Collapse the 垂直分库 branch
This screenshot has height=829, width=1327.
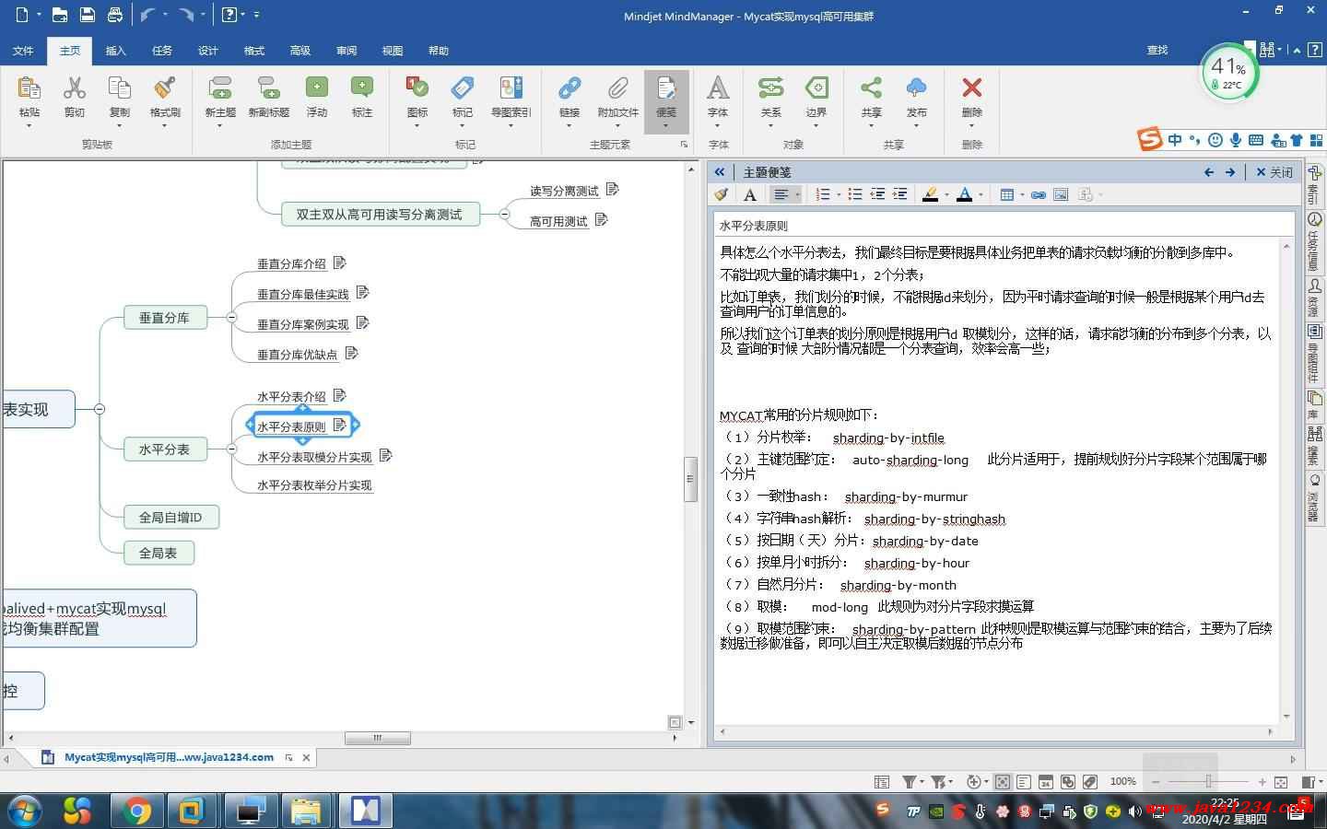pos(231,317)
